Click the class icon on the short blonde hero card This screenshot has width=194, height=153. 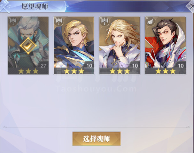click(59, 21)
